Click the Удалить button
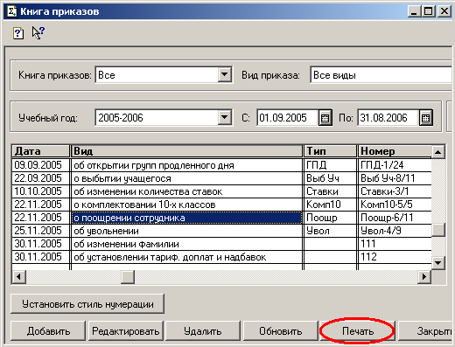The image size is (455, 347). pos(203,331)
